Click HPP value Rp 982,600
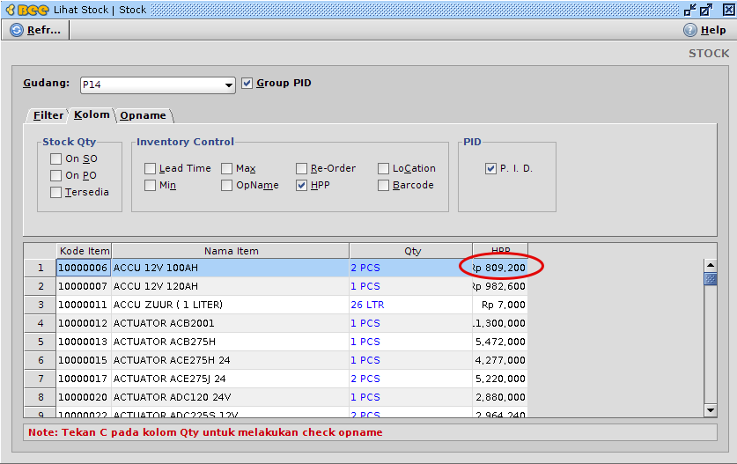Image resolution: width=737 pixels, height=464 pixels. (500, 286)
